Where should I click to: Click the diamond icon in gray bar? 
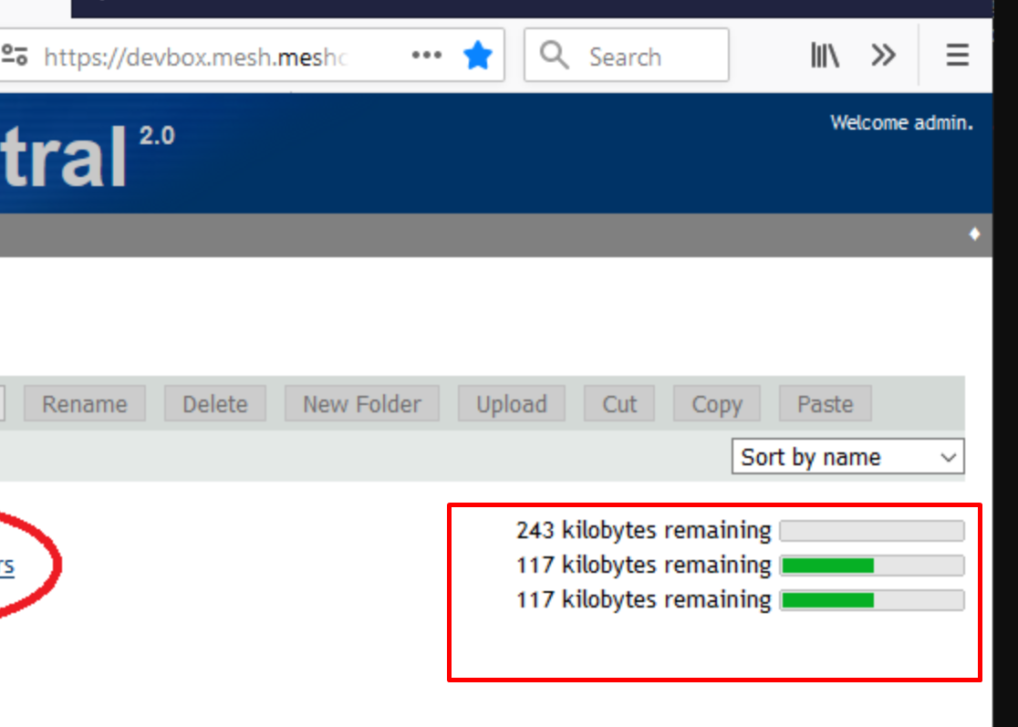pos(974,234)
